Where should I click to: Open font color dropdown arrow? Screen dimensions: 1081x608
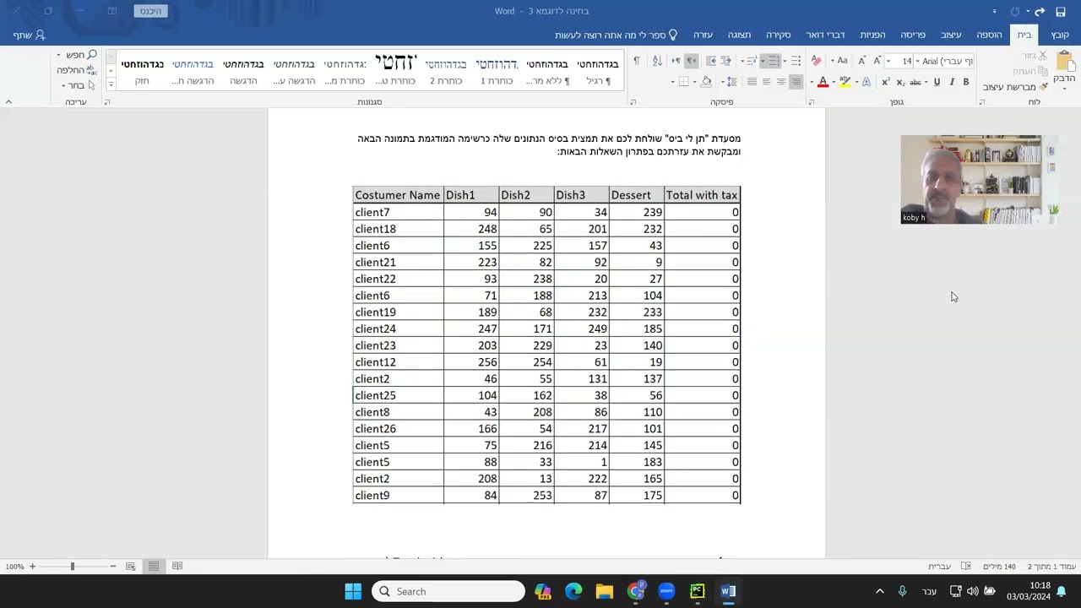(812, 82)
